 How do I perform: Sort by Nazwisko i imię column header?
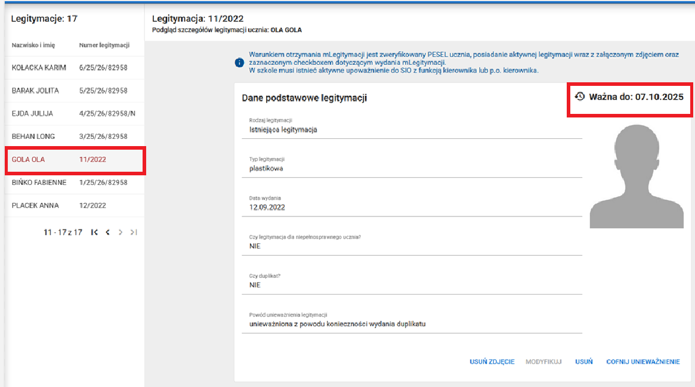(x=33, y=45)
